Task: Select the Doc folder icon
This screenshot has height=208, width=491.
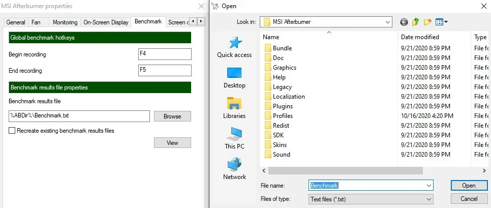Action: click(268, 57)
